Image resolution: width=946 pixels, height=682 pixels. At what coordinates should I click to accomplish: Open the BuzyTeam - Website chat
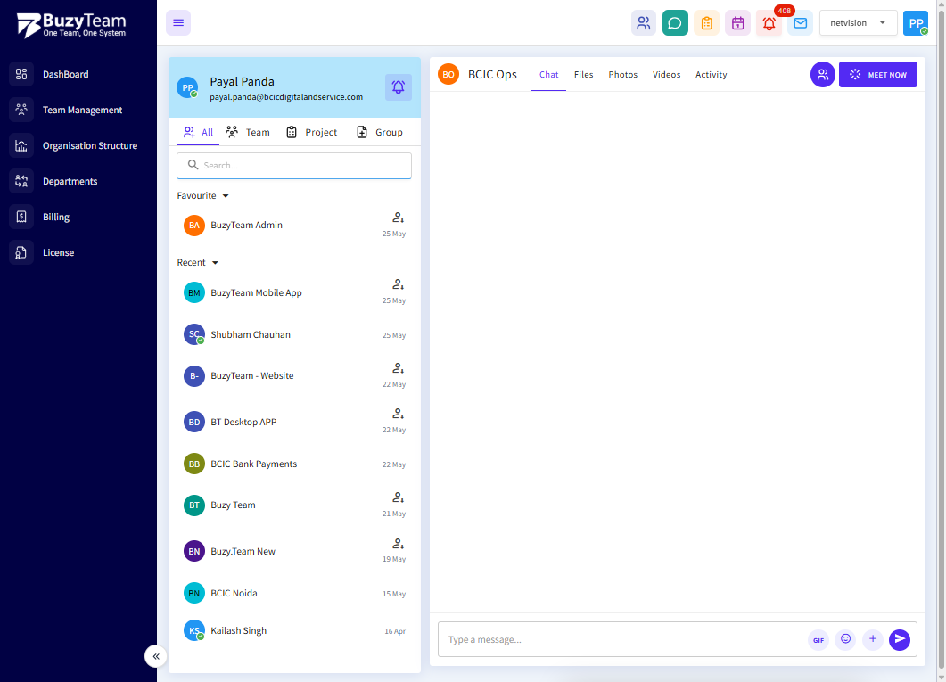[294, 375]
